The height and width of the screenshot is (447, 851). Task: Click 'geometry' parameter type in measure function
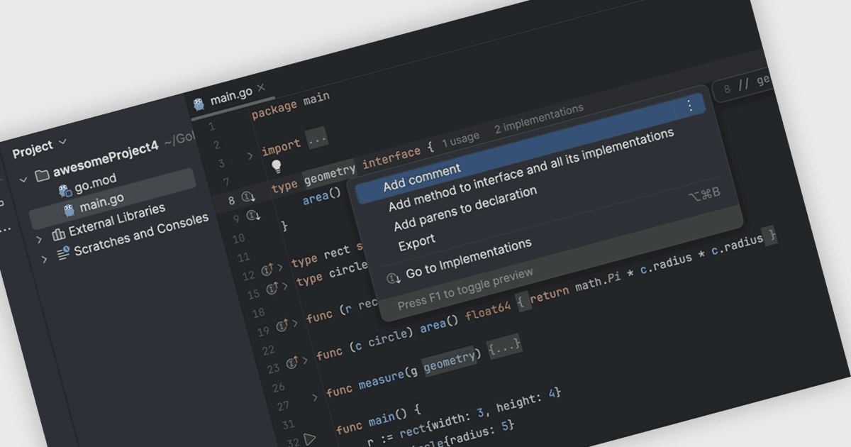click(x=450, y=360)
